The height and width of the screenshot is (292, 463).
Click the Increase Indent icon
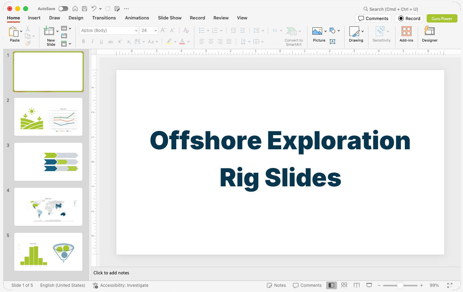tap(242, 30)
